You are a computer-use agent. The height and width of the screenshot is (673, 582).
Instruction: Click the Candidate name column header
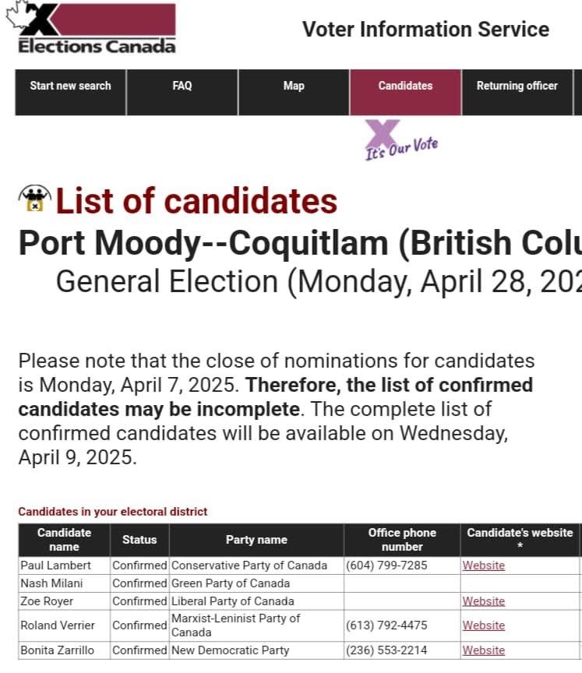(64, 540)
